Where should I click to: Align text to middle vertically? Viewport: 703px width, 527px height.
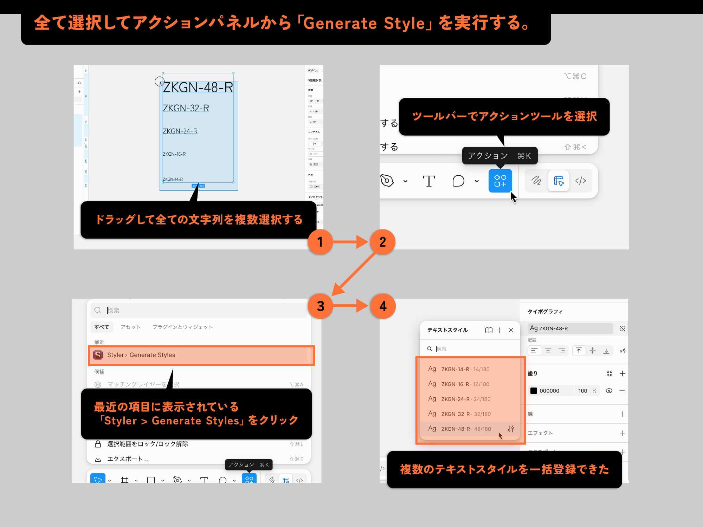[593, 351]
